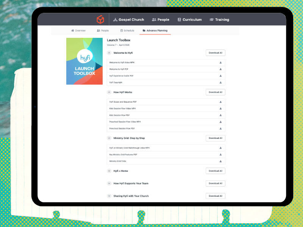This screenshot has width=303, height=227.
Task: Click the Volume 7 April 2026 subtitle
Action: [118, 45]
